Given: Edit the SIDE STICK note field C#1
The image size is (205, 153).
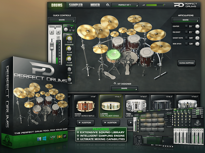Looking at the screenshot, I should pos(191,44).
